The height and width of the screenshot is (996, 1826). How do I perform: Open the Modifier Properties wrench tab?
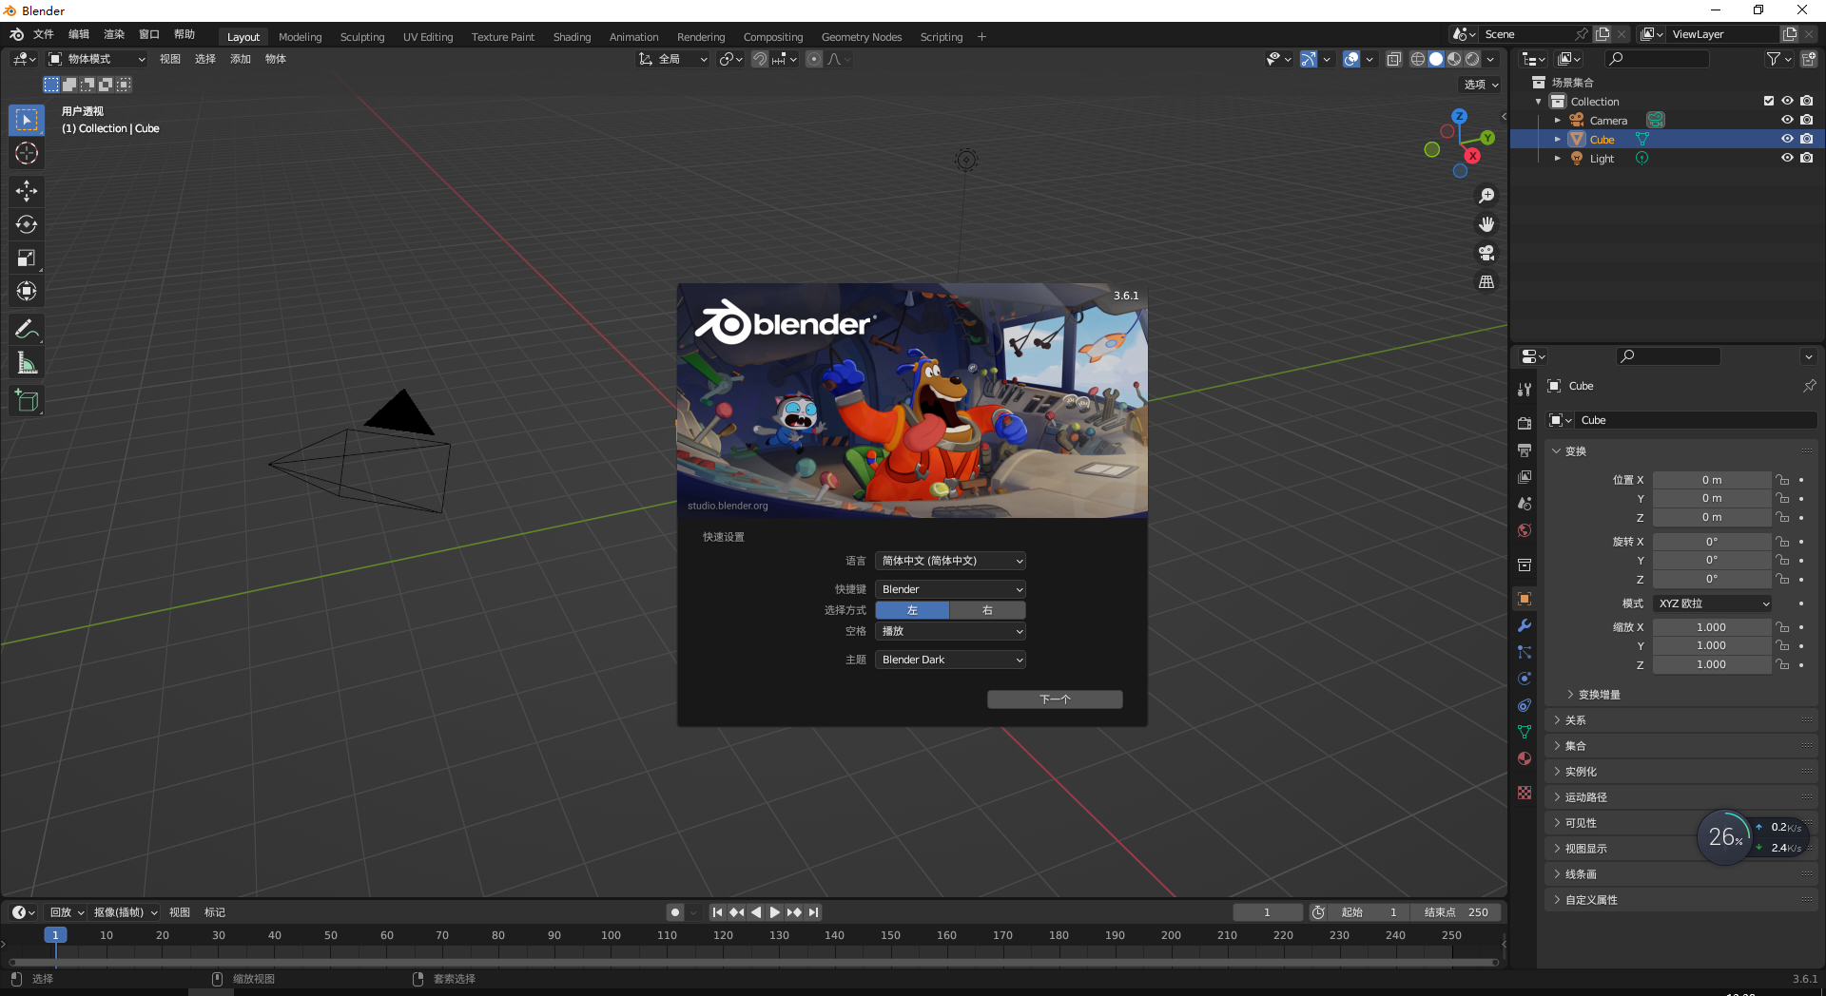pyautogui.click(x=1524, y=625)
